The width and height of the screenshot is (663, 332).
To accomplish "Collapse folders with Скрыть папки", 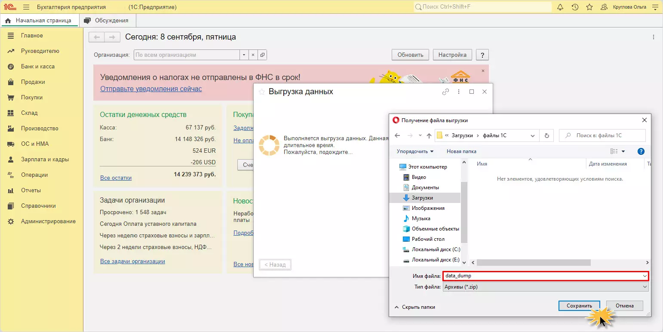I will (x=414, y=307).
